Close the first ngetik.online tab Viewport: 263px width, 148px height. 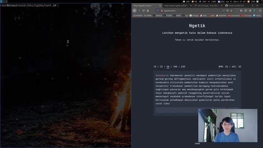point(160,5)
